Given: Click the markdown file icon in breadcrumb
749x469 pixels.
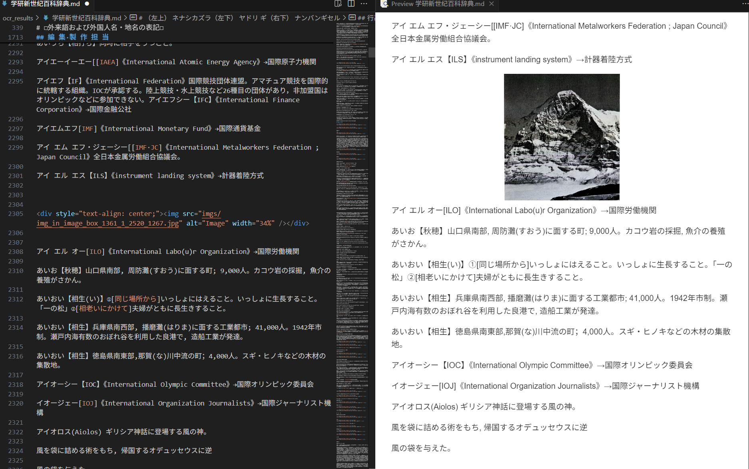Looking at the screenshot, I should click(x=46, y=18).
